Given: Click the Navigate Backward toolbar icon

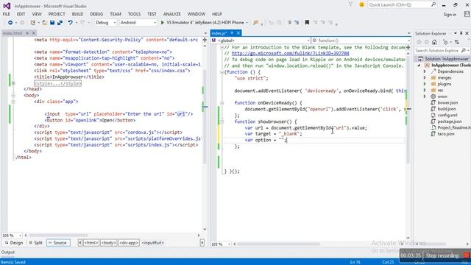Looking at the screenshot, I should pyautogui.click(x=10, y=23).
